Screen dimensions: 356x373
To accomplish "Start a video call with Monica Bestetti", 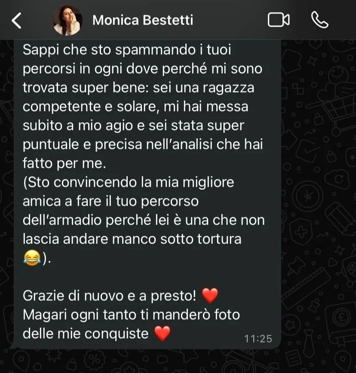I will [x=279, y=20].
